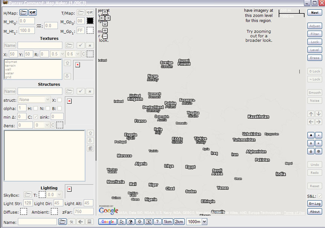Open the dens 0 dropdown
This screenshot has width=325, height=228.
coord(47,125)
